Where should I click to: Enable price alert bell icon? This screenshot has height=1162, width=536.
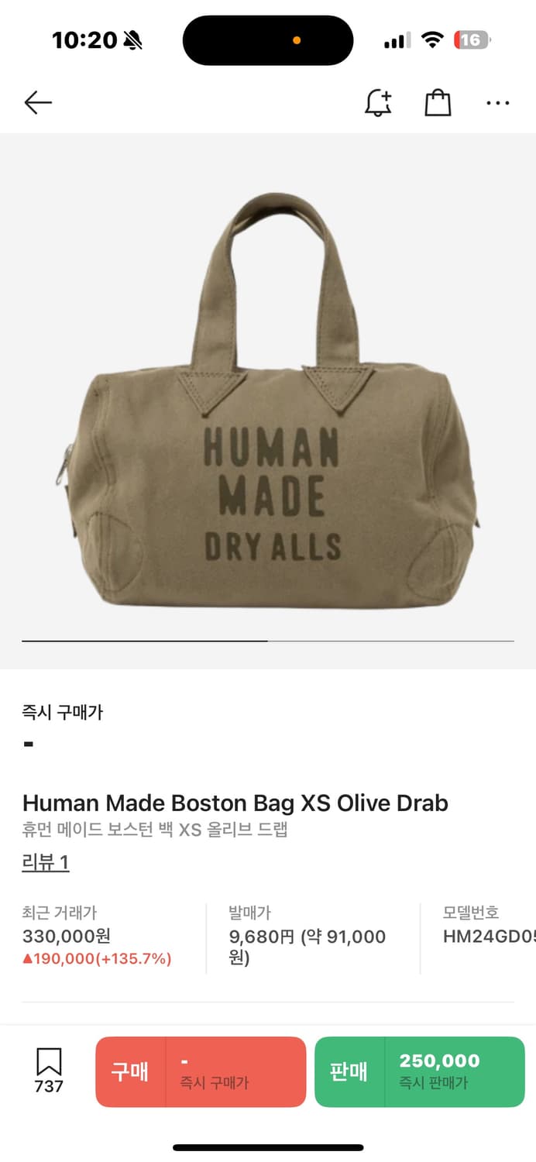tap(378, 102)
